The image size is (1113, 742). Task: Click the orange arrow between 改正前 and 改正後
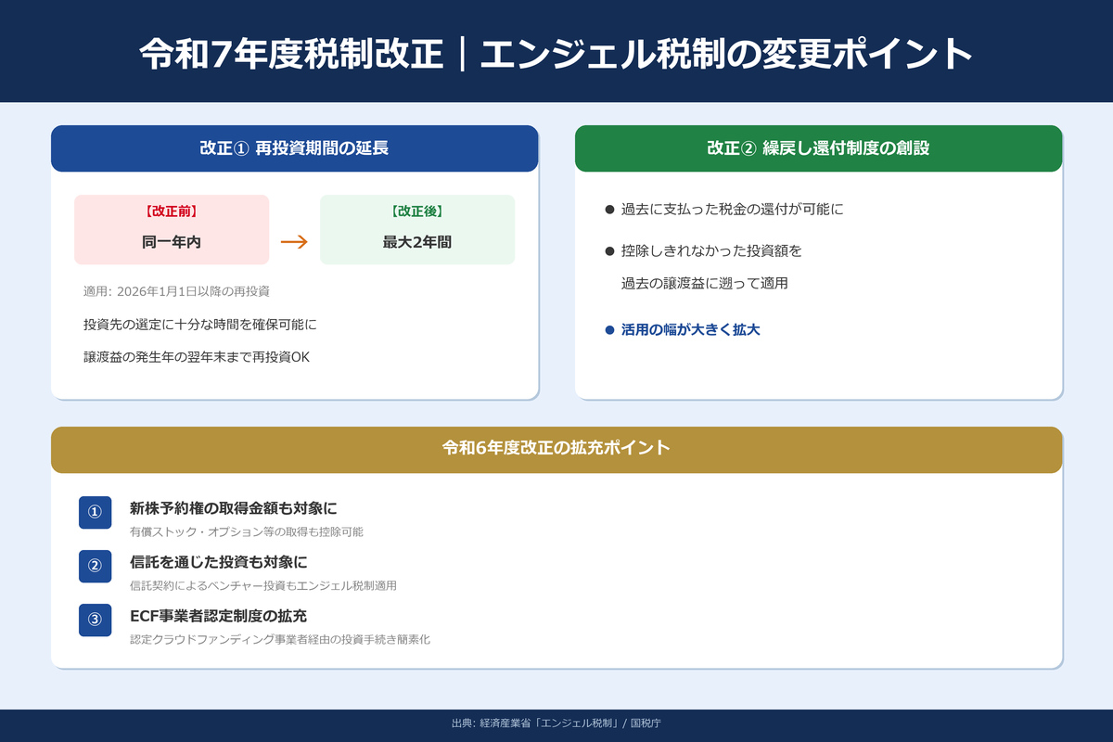pos(294,239)
